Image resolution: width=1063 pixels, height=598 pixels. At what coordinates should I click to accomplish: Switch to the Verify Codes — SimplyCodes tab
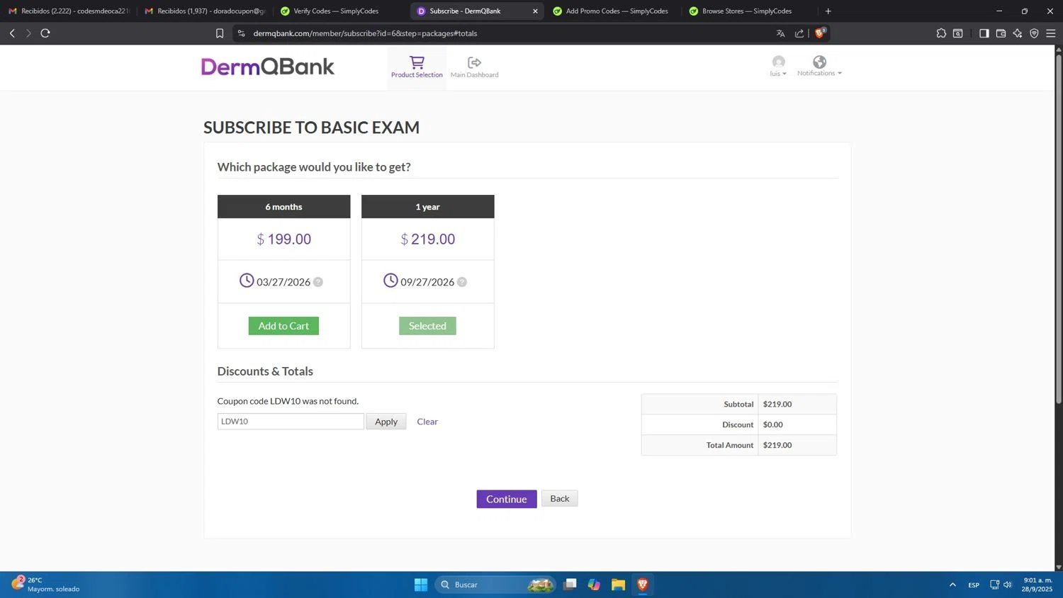pos(336,11)
